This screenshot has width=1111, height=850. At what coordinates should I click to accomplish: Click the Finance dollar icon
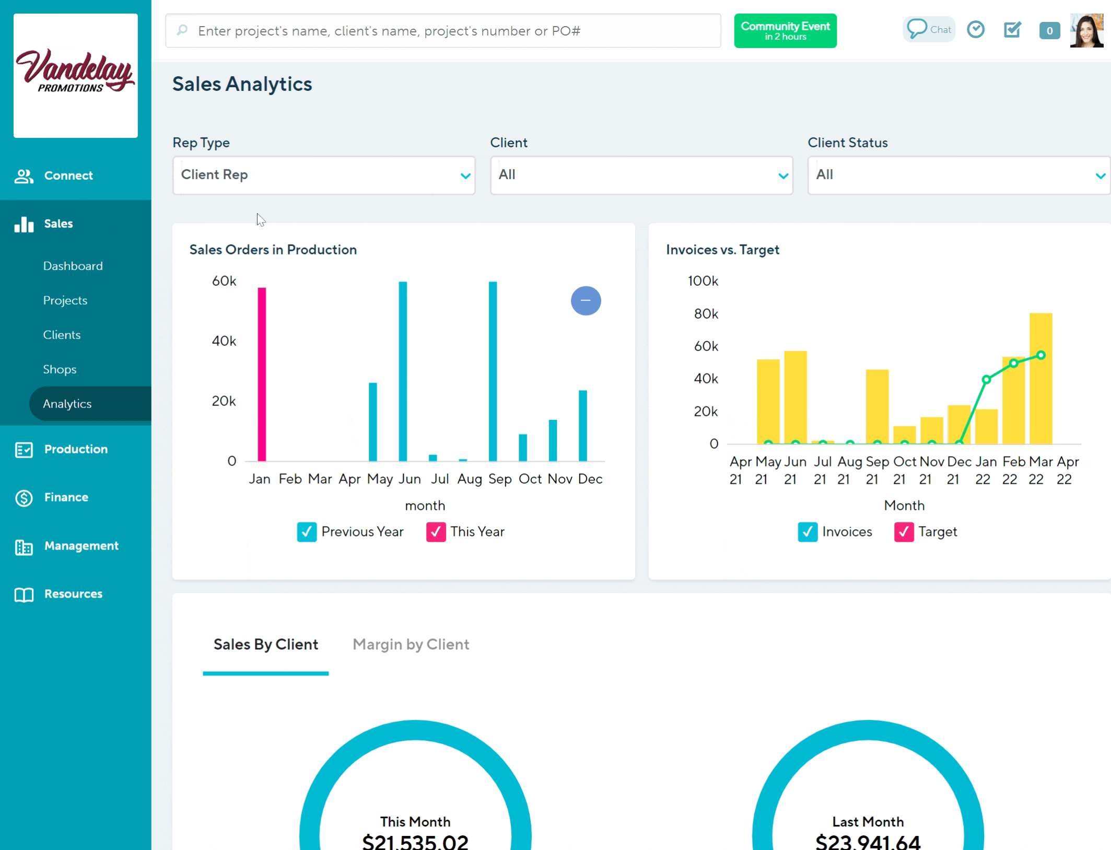click(24, 498)
